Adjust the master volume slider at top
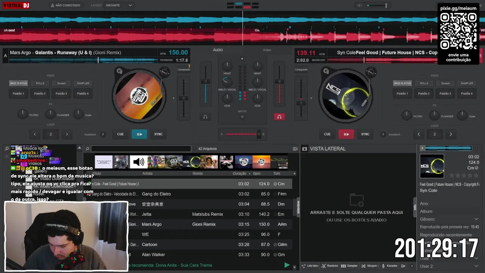 click(377, 5)
